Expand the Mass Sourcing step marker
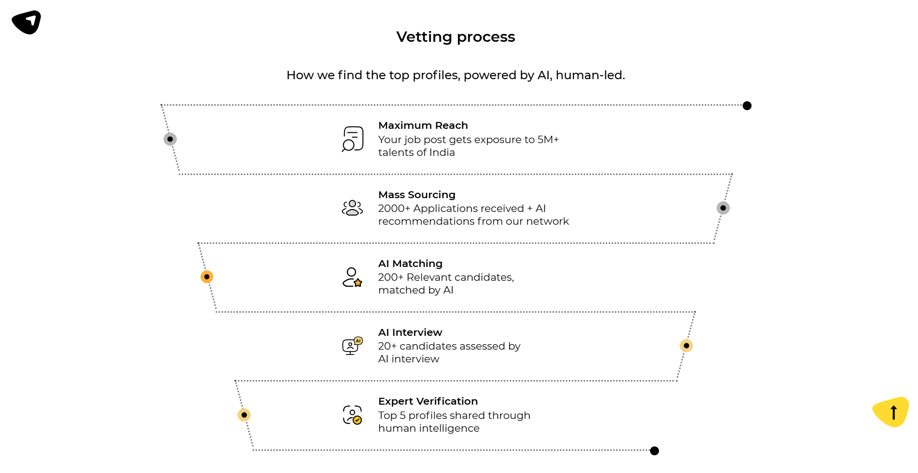 722,207
